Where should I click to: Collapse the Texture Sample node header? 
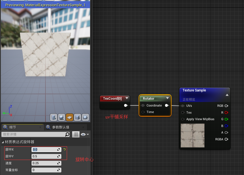pyautogui.click(x=227, y=95)
